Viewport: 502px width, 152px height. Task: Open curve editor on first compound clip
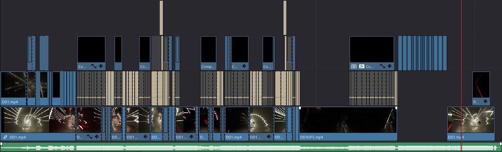click(94, 67)
